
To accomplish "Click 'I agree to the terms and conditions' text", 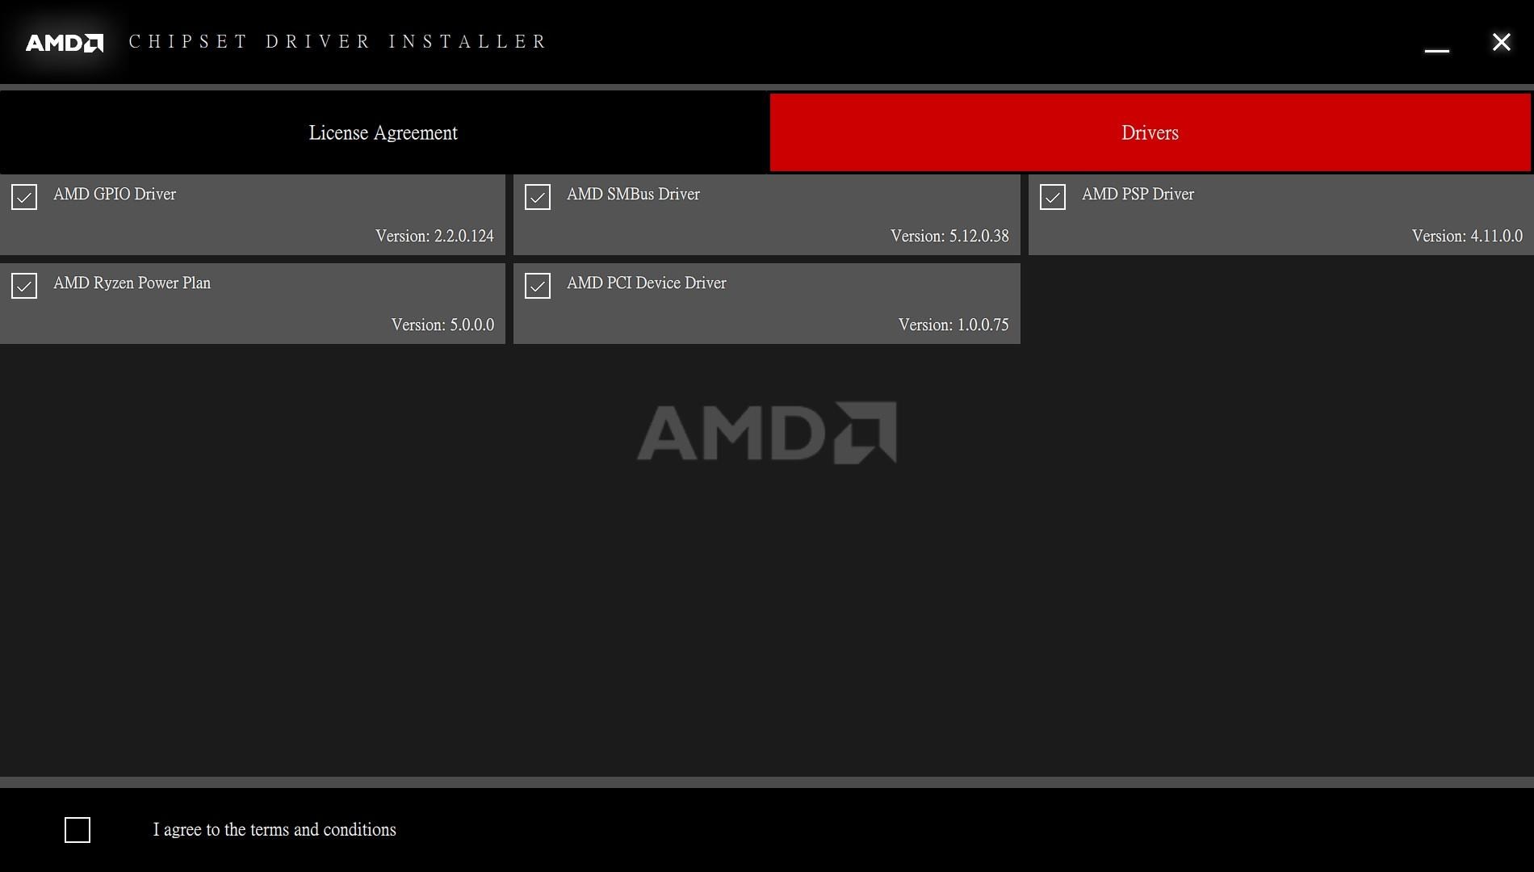I will pyautogui.click(x=275, y=830).
